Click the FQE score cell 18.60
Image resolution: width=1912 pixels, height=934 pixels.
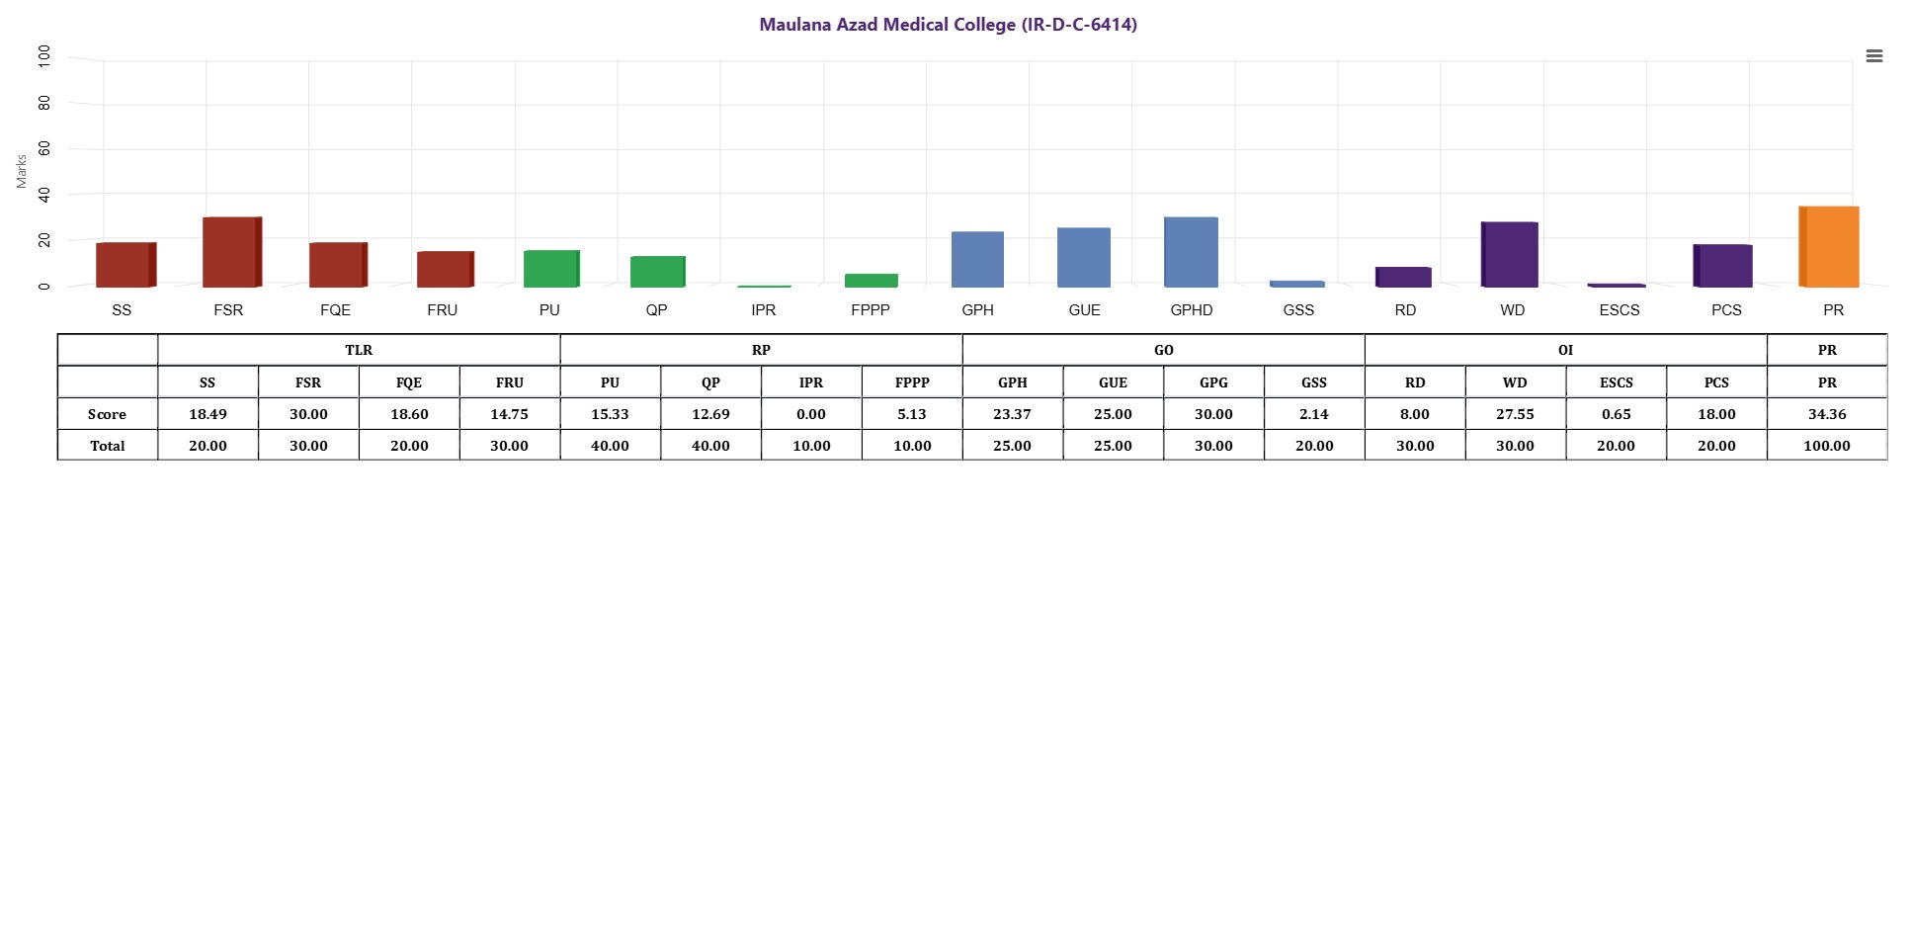coord(409,414)
